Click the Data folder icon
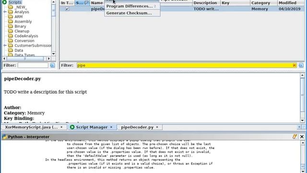This screenshot has height=173, width=307. click(x=11, y=50)
